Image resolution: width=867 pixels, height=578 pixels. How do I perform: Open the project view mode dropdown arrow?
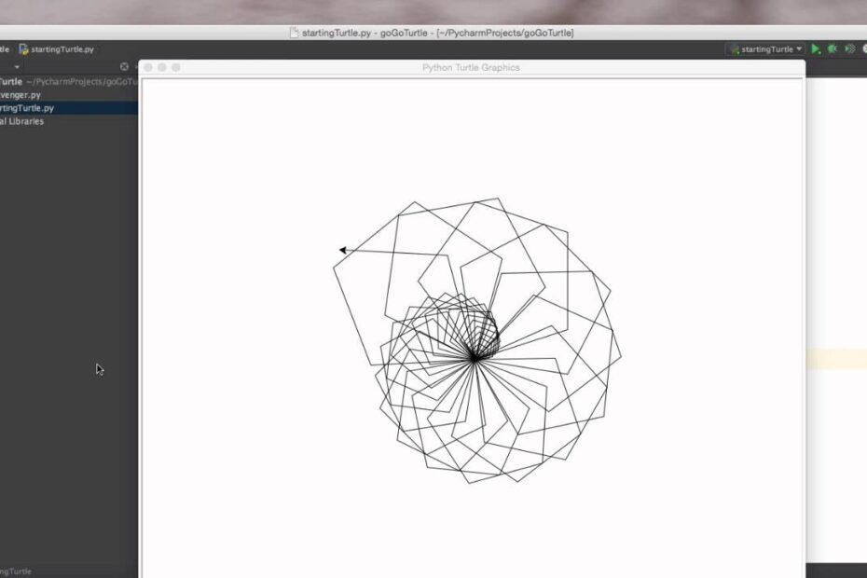click(x=15, y=66)
